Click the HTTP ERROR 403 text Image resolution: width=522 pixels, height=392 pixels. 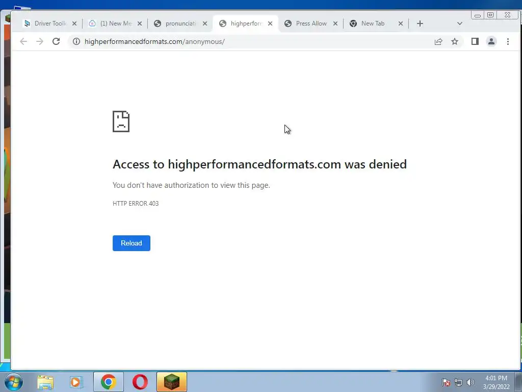click(x=136, y=203)
